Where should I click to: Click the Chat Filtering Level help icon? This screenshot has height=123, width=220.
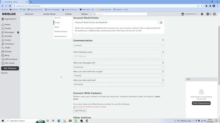[x=163, y=52]
